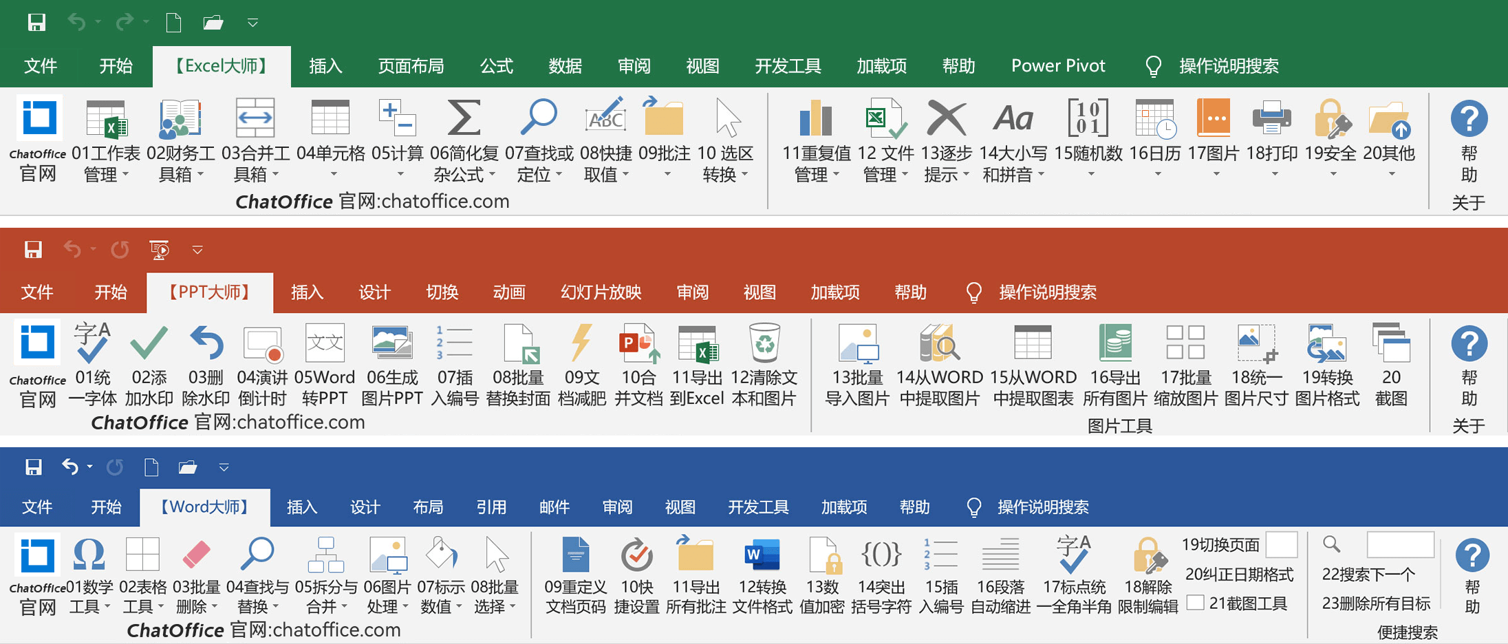
Task: Click the slideshow-from-start icon in PPT quick access toolbar
Action: pyautogui.click(x=160, y=249)
